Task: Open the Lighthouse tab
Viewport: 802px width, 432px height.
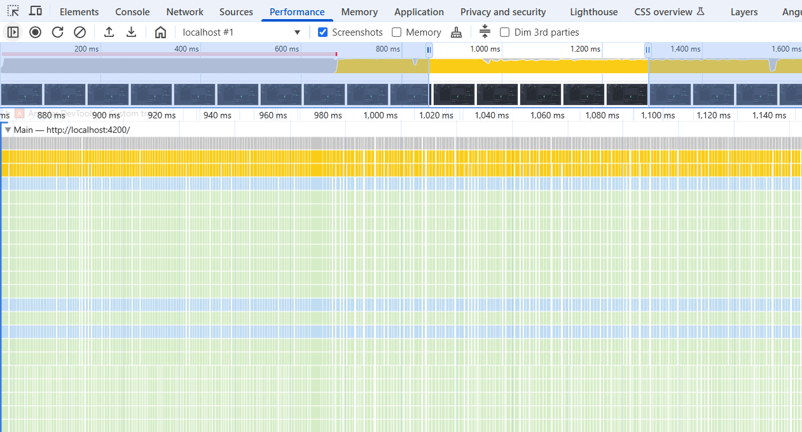Action: pos(593,11)
